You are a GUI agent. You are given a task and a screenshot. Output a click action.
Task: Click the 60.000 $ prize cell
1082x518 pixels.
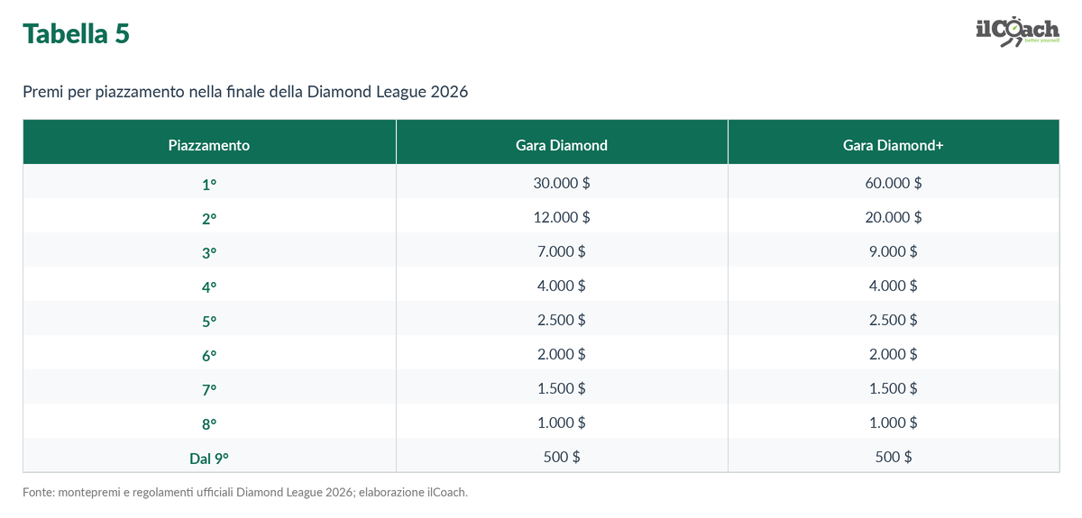[x=894, y=183]
